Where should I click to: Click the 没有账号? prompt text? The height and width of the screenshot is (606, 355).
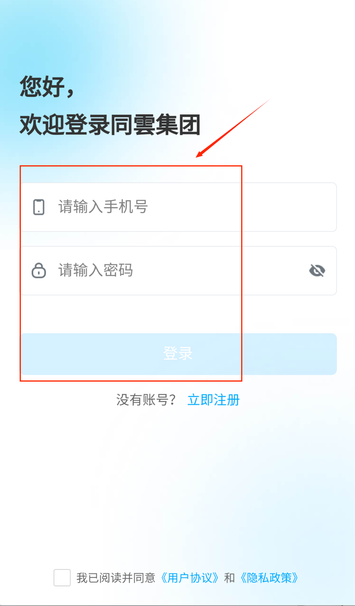(x=146, y=400)
